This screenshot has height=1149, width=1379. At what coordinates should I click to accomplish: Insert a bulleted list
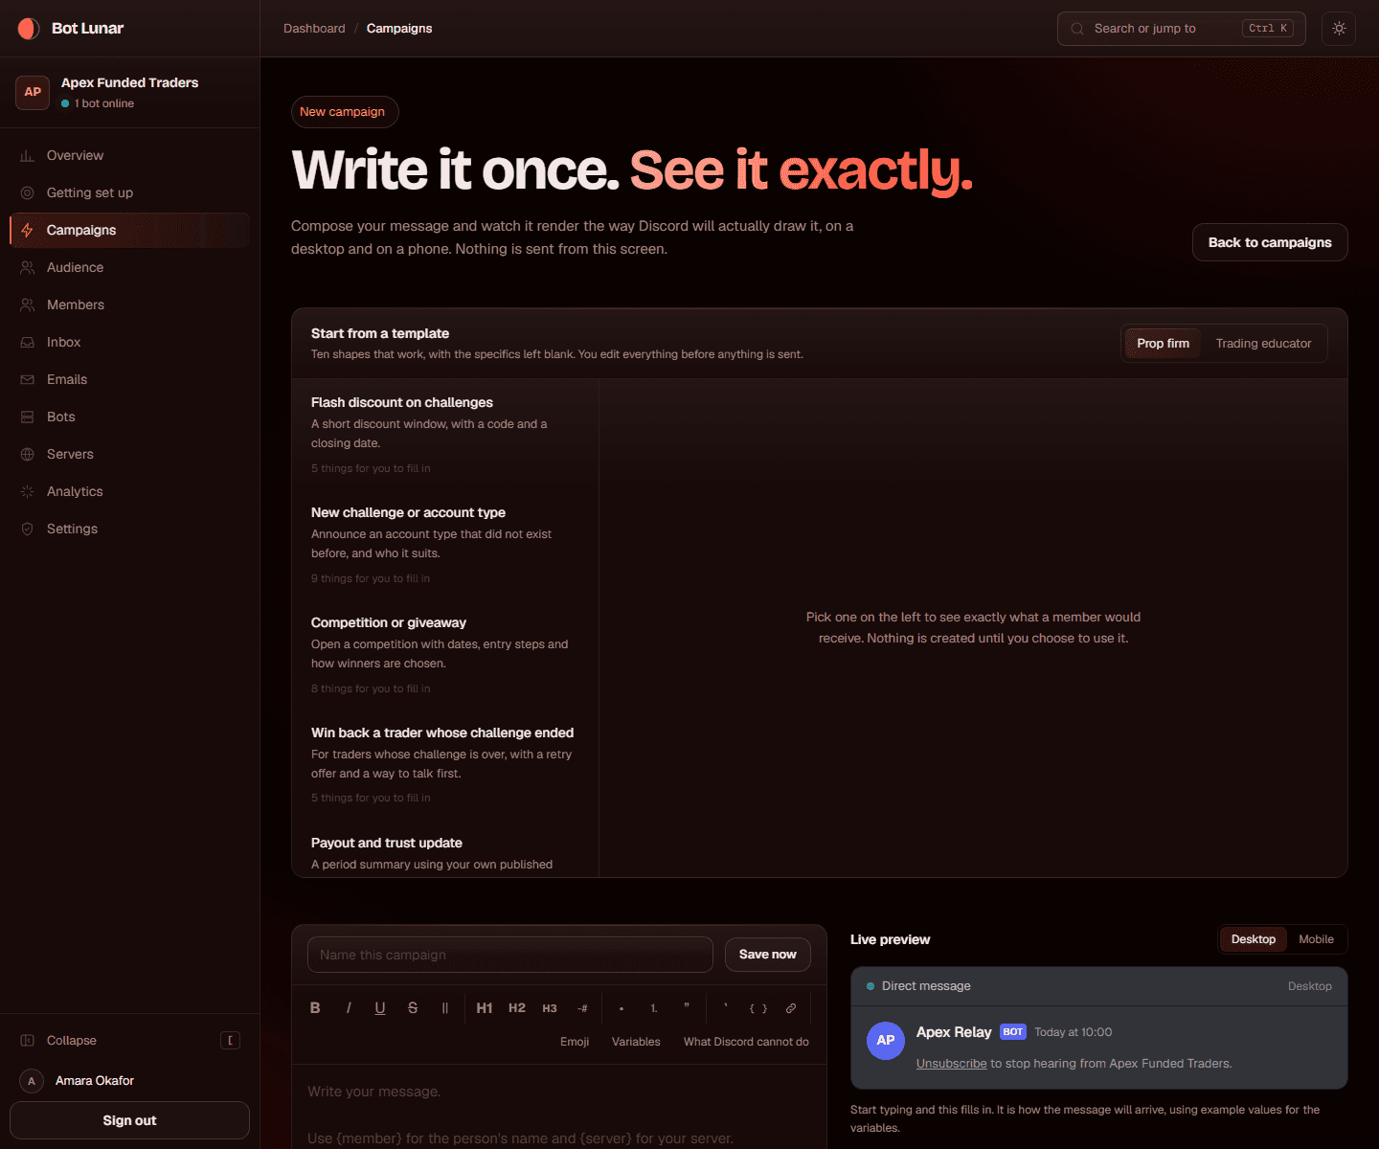tap(622, 1007)
